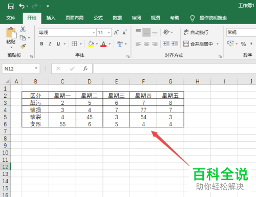Toggle Underline formatting
Image resolution: width=256 pixels, height=197 pixels.
(x=58, y=44)
